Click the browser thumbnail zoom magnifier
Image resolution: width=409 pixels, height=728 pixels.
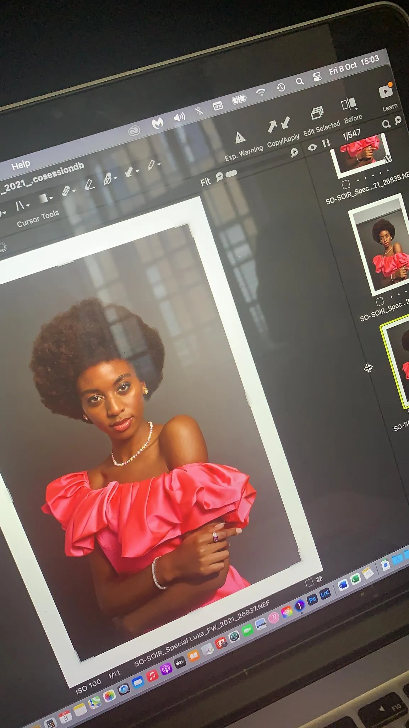(398, 120)
